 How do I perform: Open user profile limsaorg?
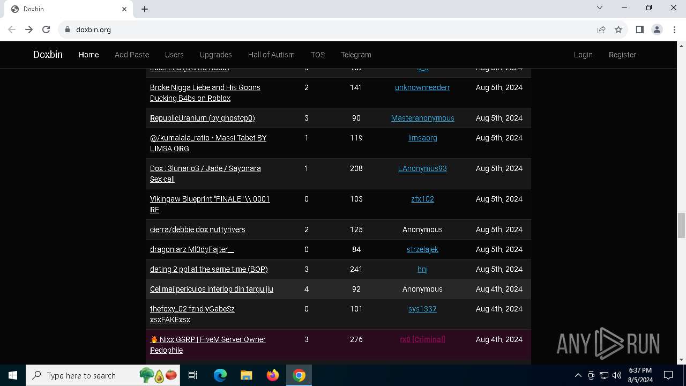[x=422, y=138]
